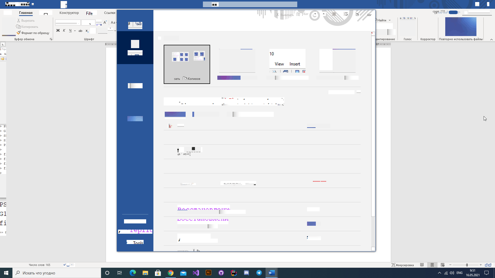Open the font color dropdown arrow

tap(115, 31)
